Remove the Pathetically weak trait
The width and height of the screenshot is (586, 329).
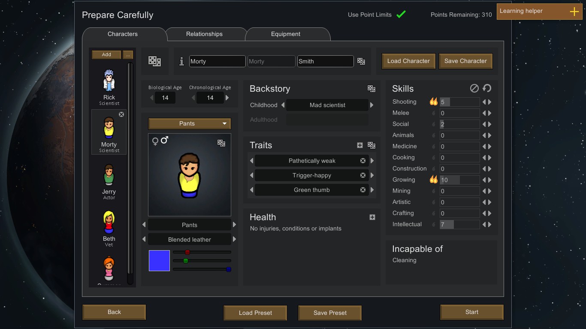pyautogui.click(x=363, y=161)
